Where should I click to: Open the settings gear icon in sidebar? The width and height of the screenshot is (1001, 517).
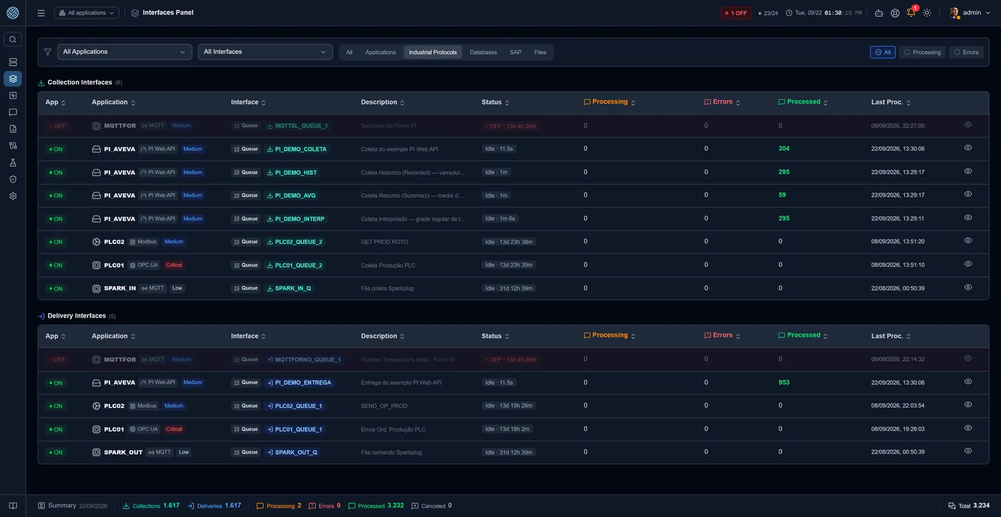pyautogui.click(x=13, y=196)
